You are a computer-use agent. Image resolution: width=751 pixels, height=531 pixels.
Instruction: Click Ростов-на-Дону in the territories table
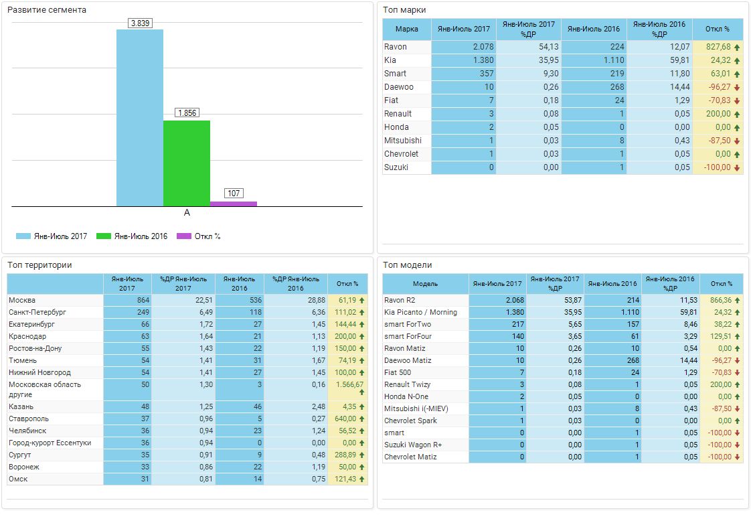tap(35, 348)
